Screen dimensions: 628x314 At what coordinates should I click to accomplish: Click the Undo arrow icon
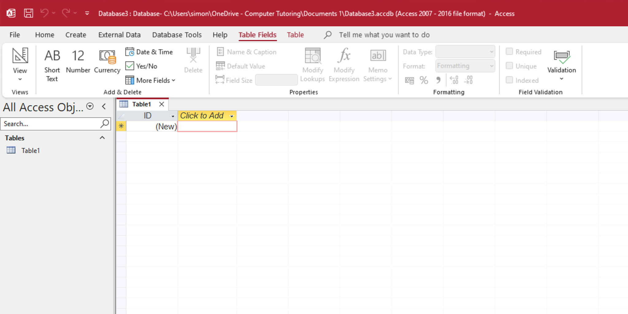[x=45, y=13]
